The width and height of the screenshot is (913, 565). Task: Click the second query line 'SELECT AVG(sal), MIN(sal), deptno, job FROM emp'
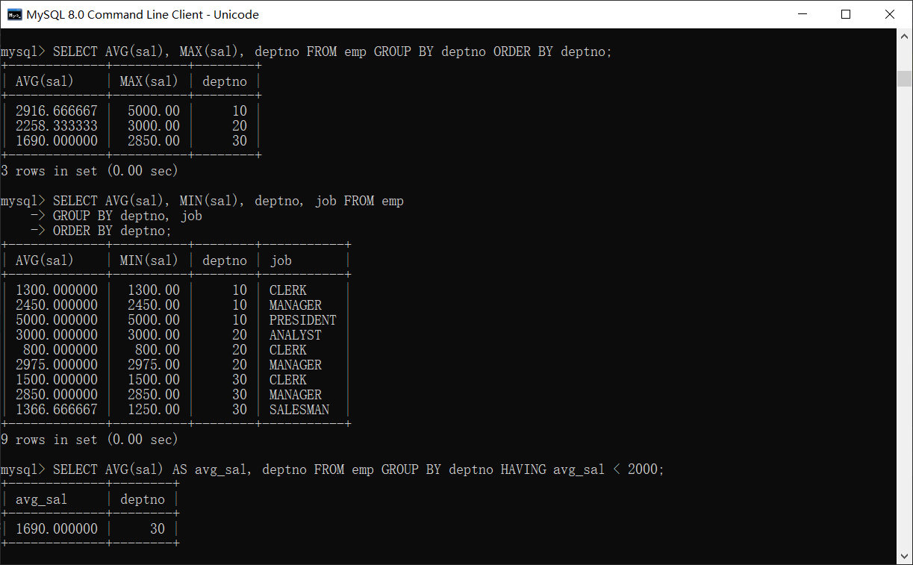click(x=228, y=201)
